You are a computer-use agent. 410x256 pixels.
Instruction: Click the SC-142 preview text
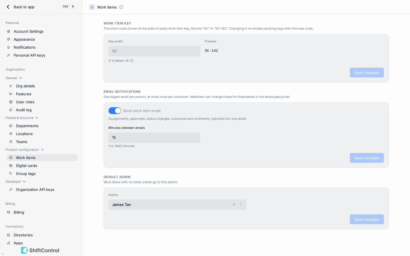click(x=211, y=51)
